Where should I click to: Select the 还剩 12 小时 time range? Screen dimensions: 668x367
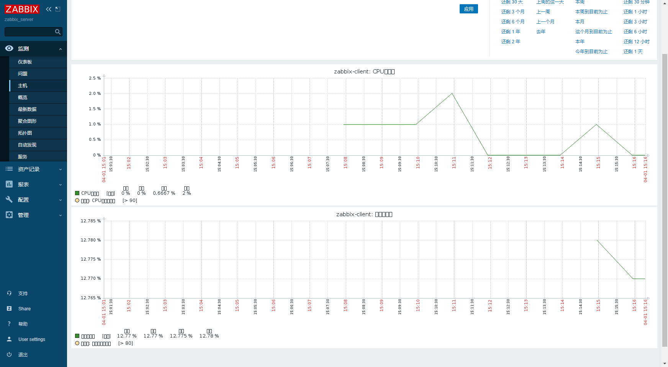(x=636, y=42)
